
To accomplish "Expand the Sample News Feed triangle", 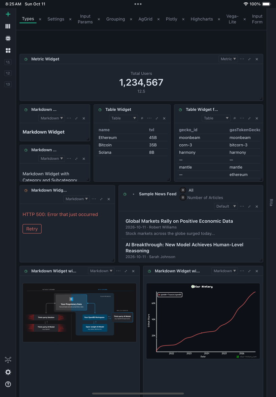I will (x=134, y=194).
